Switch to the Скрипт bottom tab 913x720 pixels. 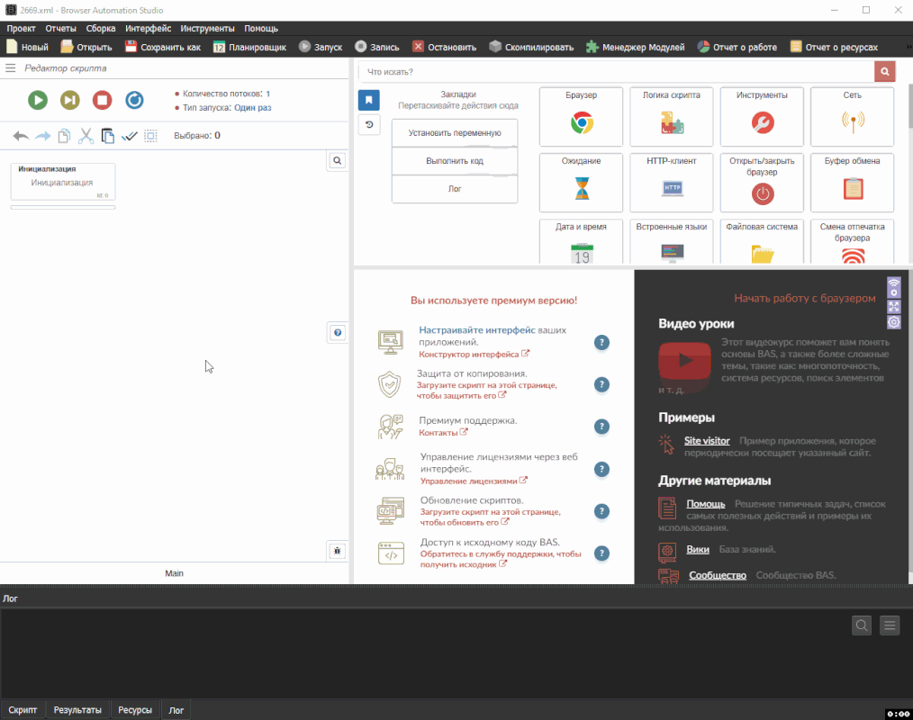point(23,710)
